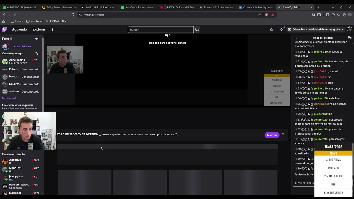
Task: Open RandomTopicG... Charlando channel
Action: pyautogui.click(x=22, y=186)
